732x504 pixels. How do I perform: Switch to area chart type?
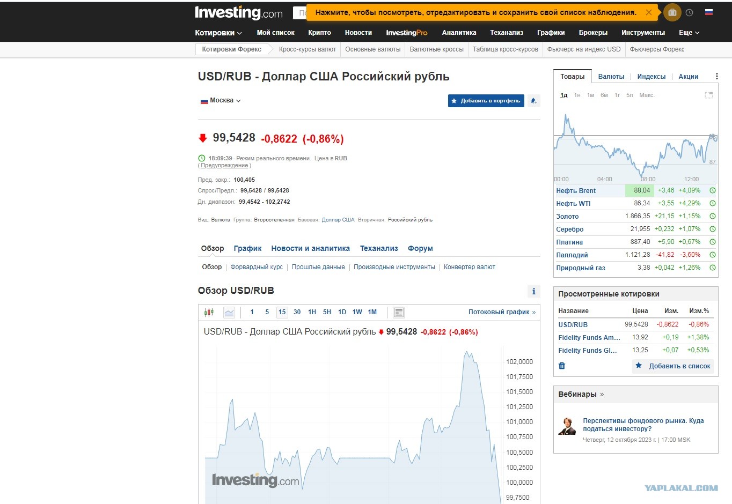click(x=229, y=312)
